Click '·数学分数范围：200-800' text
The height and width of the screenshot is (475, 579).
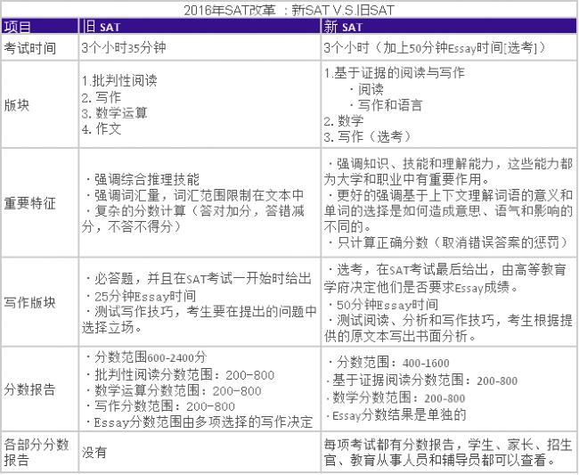tap(396, 397)
